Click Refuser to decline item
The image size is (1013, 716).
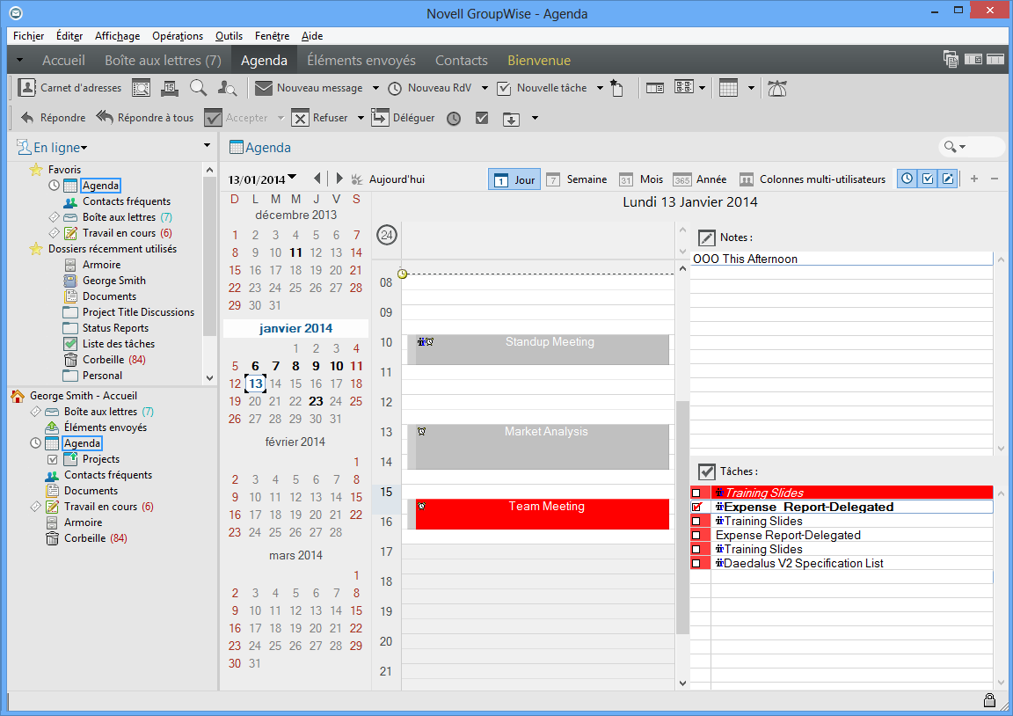coord(320,118)
